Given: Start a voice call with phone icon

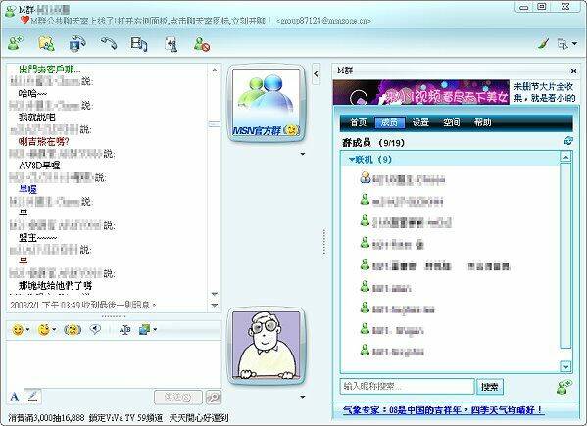Looking at the screenshot, I should [109, 43].
